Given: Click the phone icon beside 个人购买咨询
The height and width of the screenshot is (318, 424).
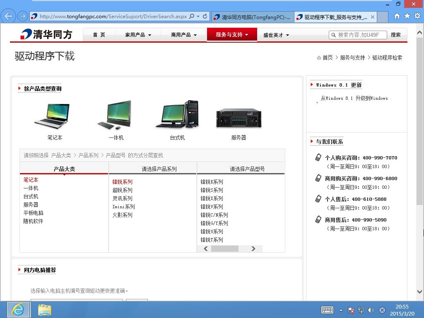Looking at the screenshot, I should coord(318,157).
